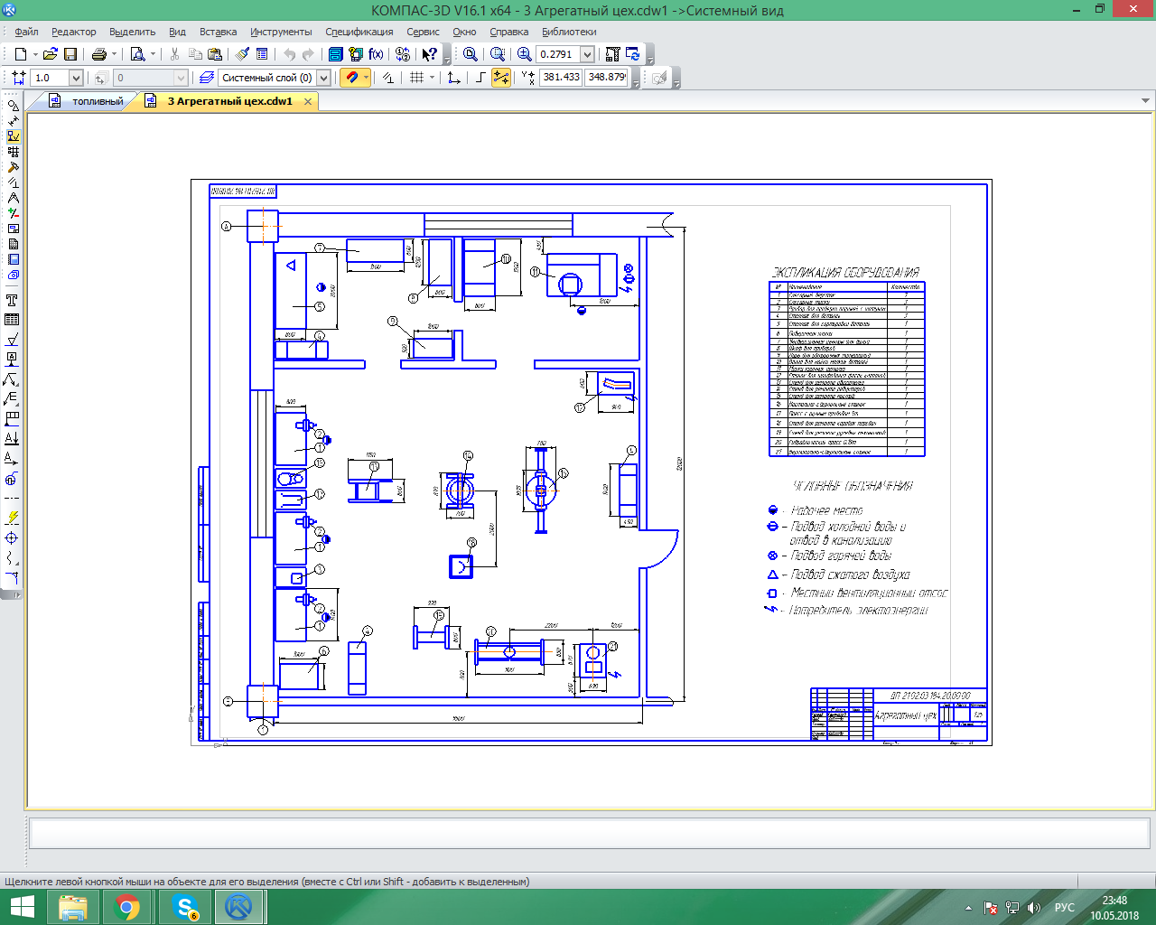Toggle the Snaps magnet button
The width and height of the screenshot is (1156, 925).
tap(350, 78)
